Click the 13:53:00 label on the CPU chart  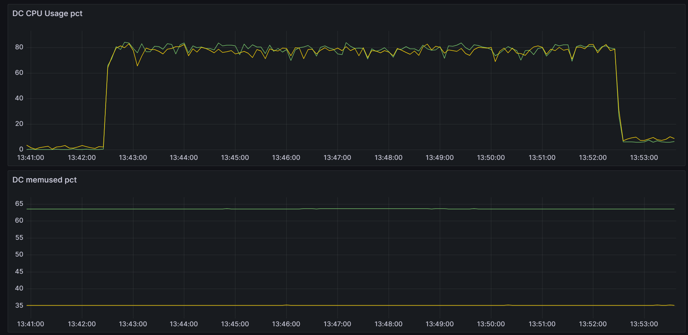(644, 158)
